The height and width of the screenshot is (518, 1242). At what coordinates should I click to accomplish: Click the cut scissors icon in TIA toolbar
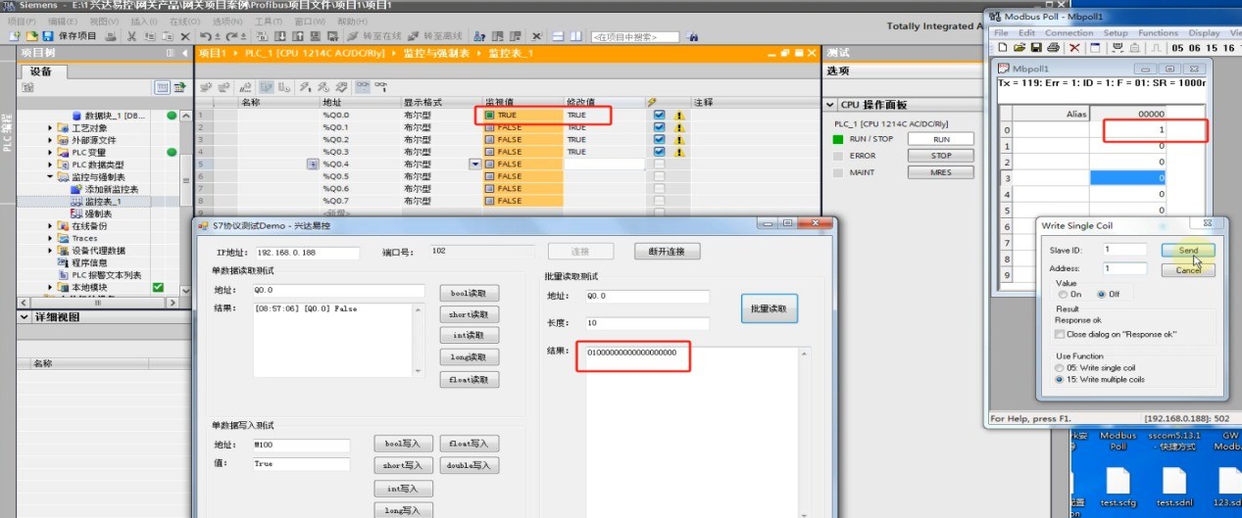coord(129,36)
